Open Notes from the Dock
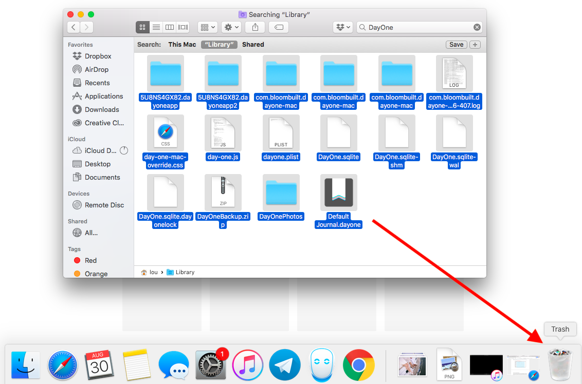The height and width of the screenshot is (384, 582). 137,364
